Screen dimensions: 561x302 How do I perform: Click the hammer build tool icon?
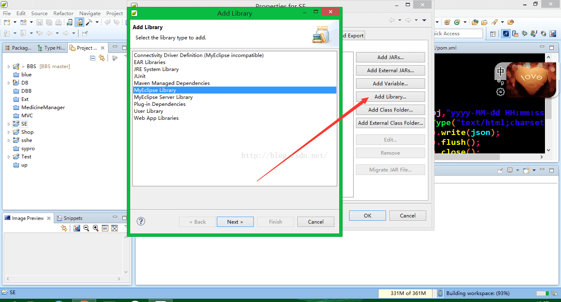click(x=89, y=22)
